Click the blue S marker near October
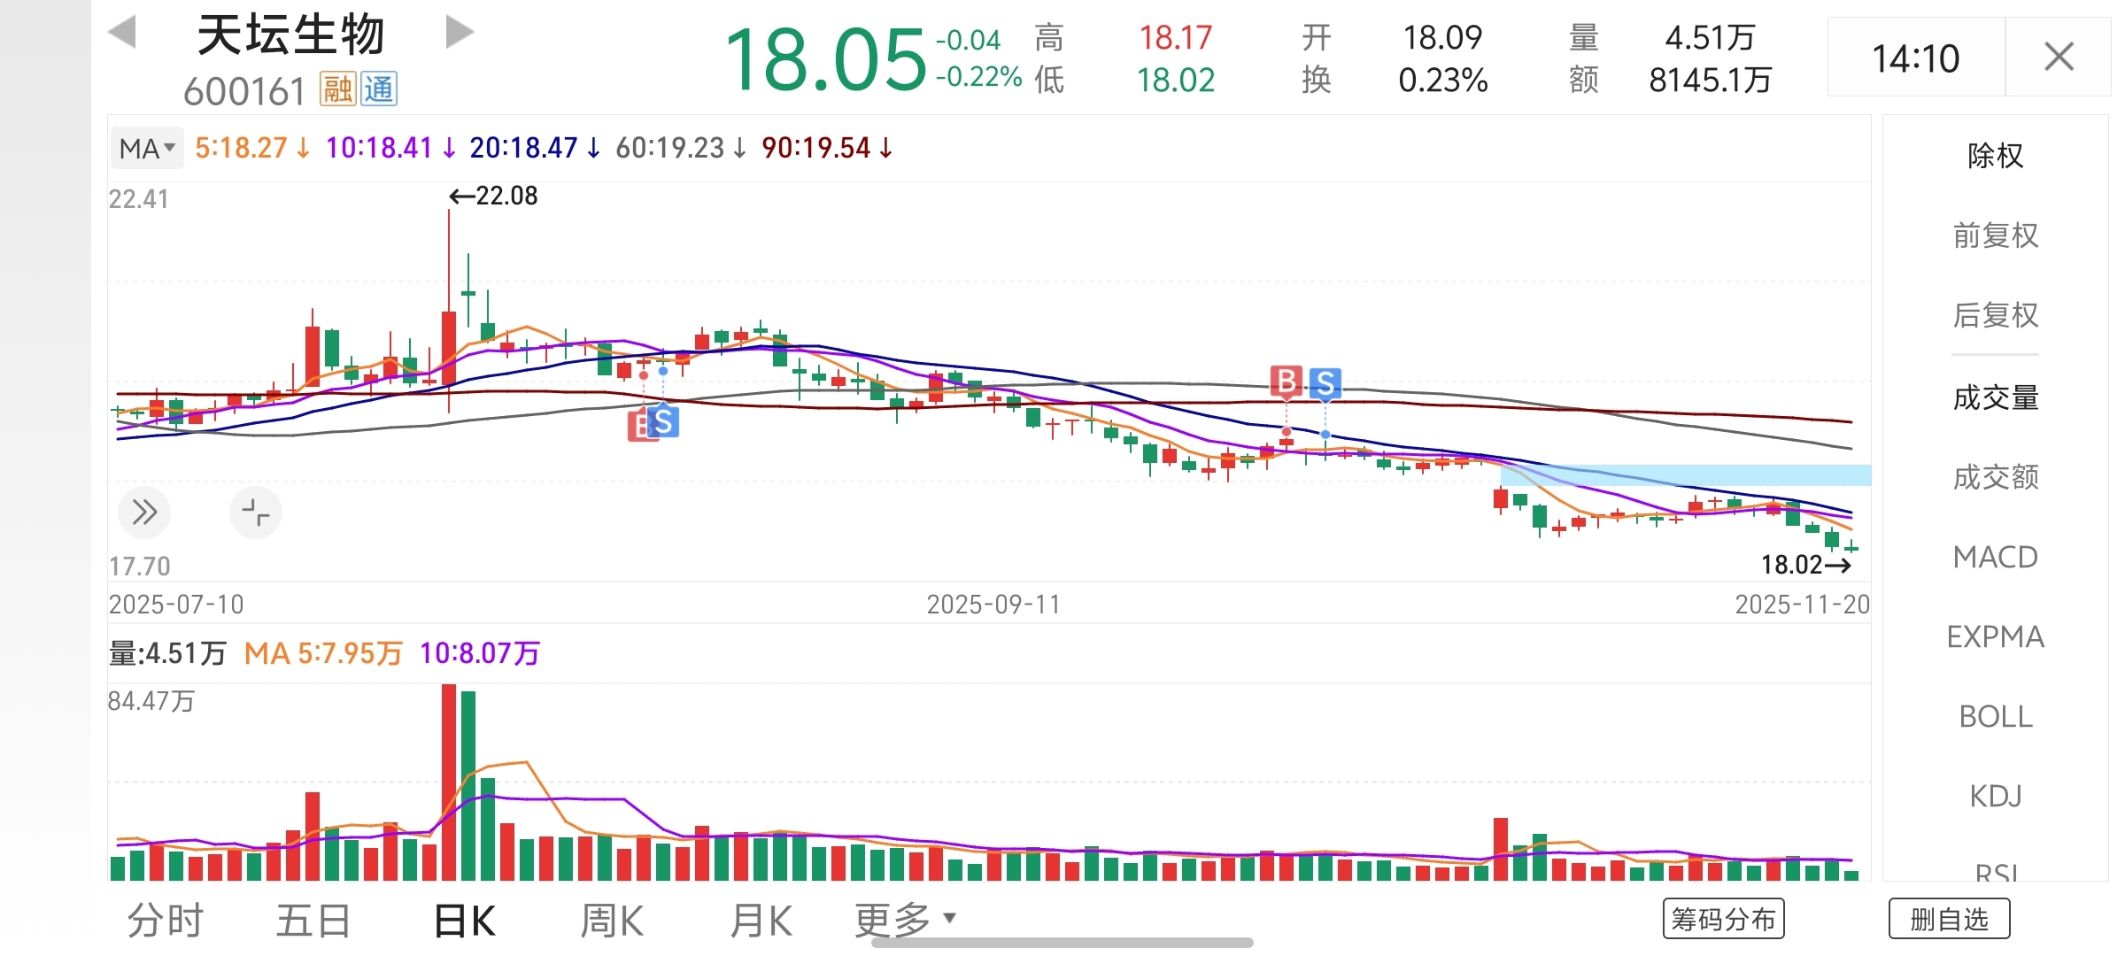 (x=1325, y=383)
